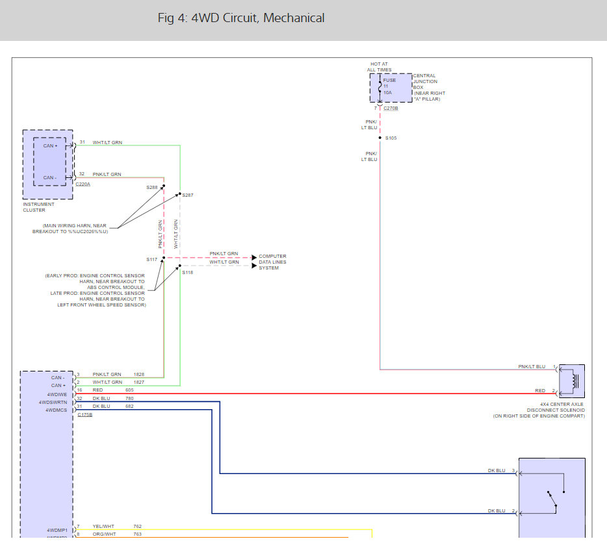Click the 'YEL/WHT' wire color label
The height and width of the screenshot is (552, 607).
(103, 527)
